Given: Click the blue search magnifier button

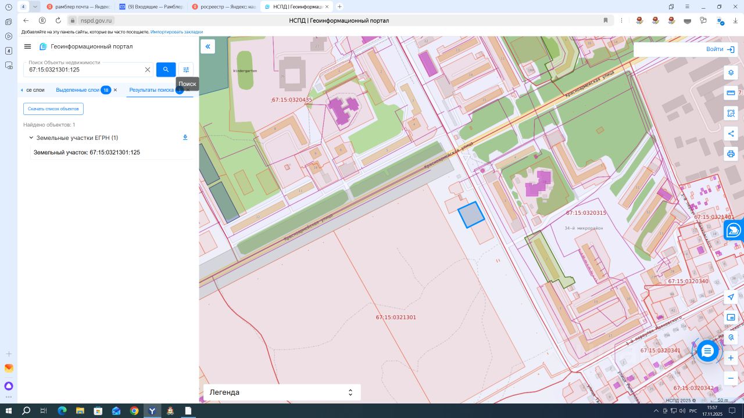Looking at the screenshot, I should pyautogui.click(x=166, y=70).
